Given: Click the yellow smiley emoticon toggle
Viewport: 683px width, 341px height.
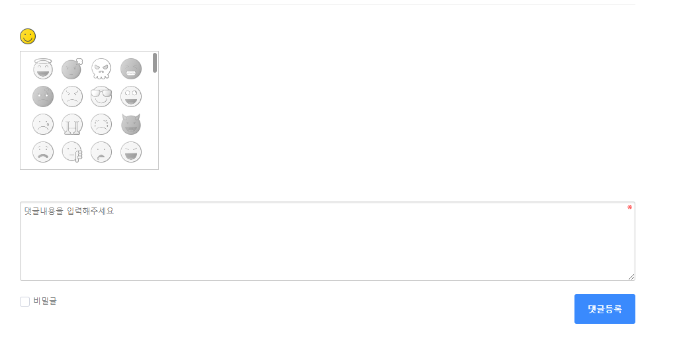Looking at the screenshot, I should coord(28,36).
